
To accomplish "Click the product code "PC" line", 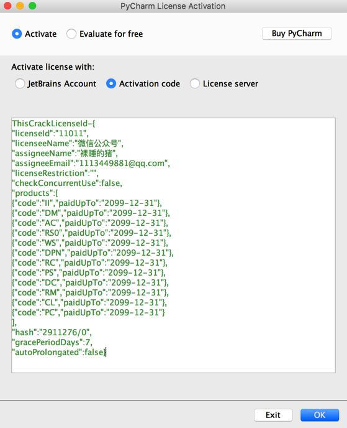I will coord(89,312).
